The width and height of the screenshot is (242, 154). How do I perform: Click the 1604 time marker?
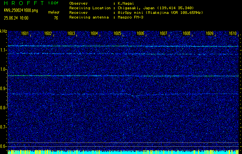(x=94, y=33)
